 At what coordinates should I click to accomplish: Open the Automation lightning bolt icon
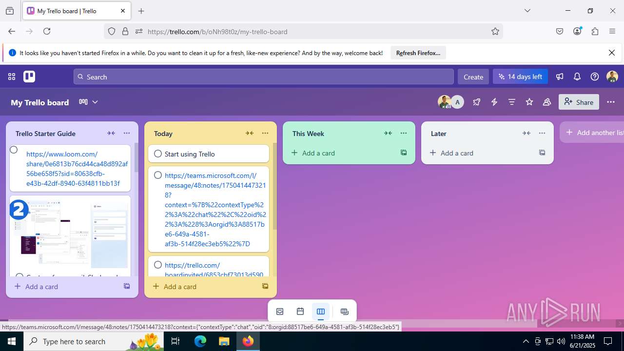[494, 102]
